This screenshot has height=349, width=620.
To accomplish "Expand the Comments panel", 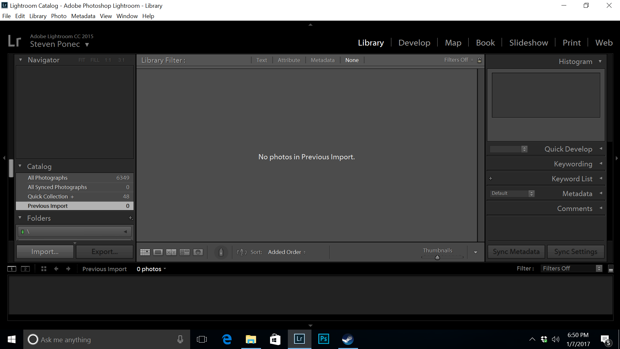I will (x=601, y=208).
